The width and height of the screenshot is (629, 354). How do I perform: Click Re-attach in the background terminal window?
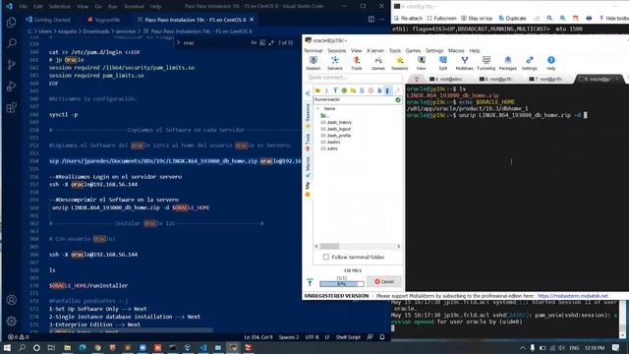[x=409, y=18]
